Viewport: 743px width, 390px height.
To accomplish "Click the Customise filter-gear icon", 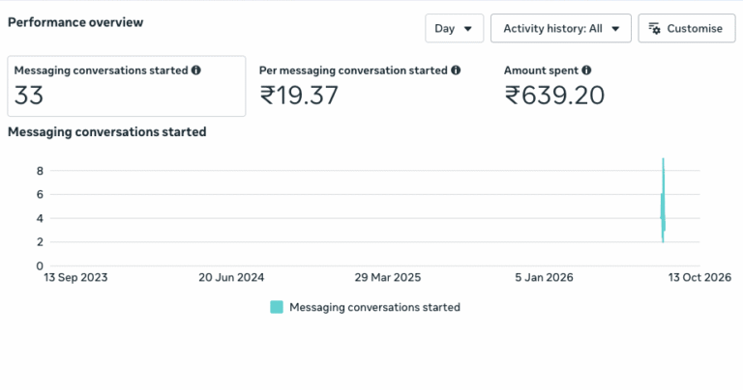I will pos(654,28).
